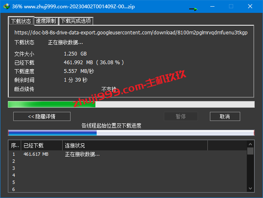The image size is (263, 198).
Task: Click the speed value 5.557 MB/秒
Action: pos(79,71)
